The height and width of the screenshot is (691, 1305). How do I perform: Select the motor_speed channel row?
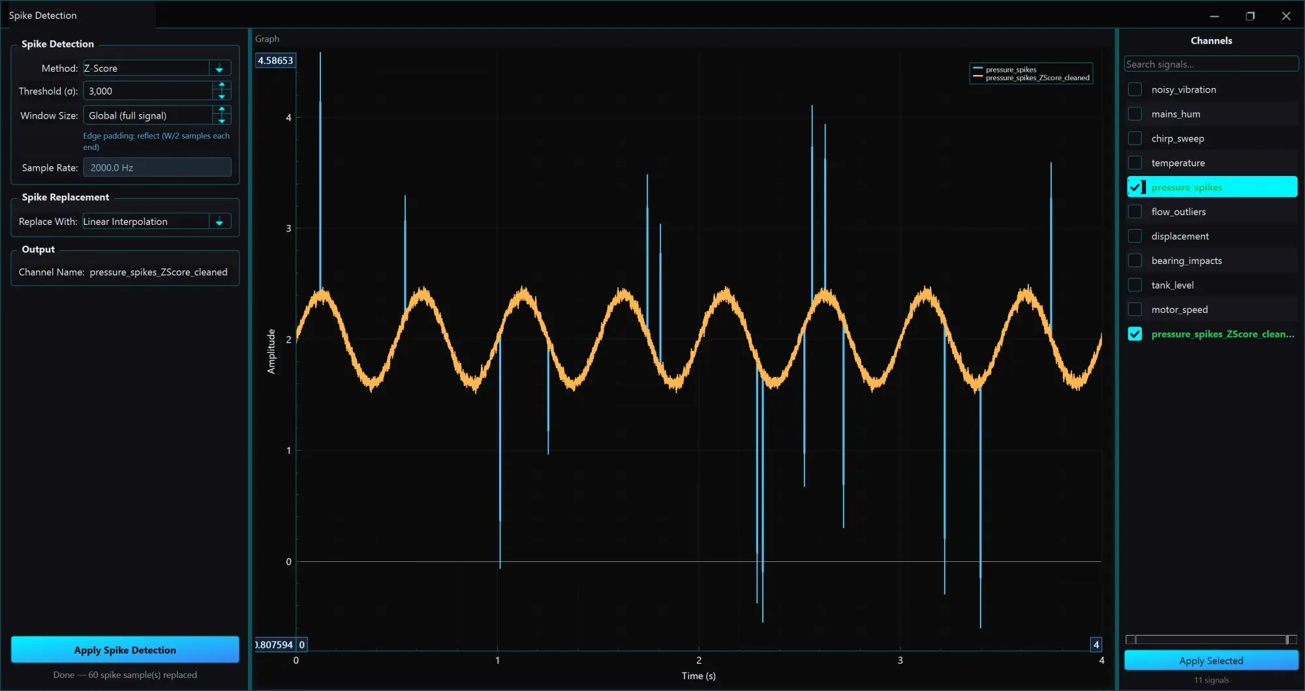click(1212, 310)
